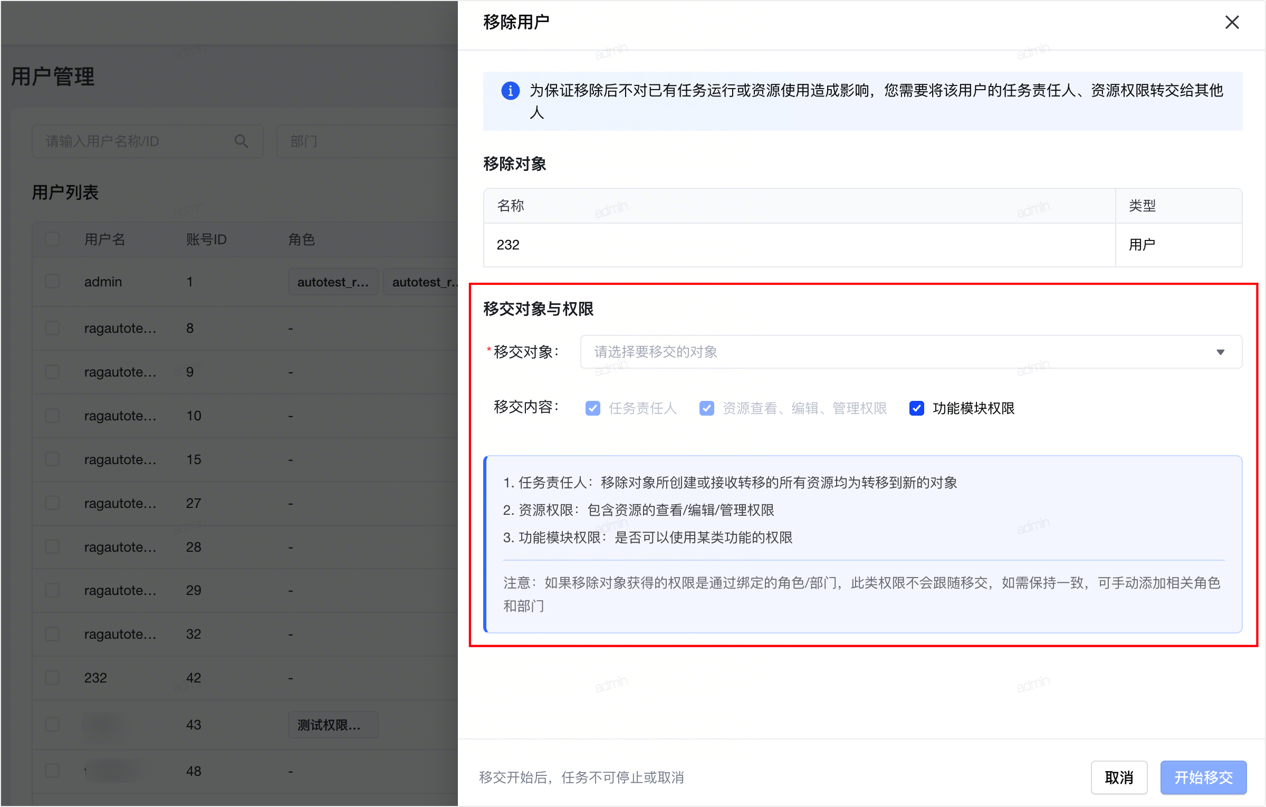Image resolution: width=1266 pixels, height=807 pixels.
Task: Toggle the 资源查看、编辑、管理权限 checkbox
Action: point(706,408)
